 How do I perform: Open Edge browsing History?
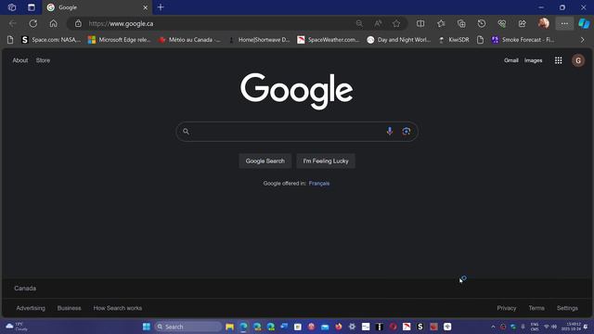[x=482, y=23]
